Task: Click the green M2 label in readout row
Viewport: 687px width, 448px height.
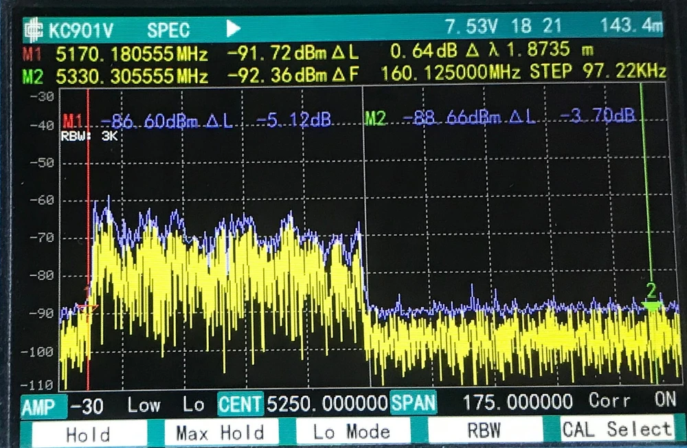Action: [x=32, y=74]
